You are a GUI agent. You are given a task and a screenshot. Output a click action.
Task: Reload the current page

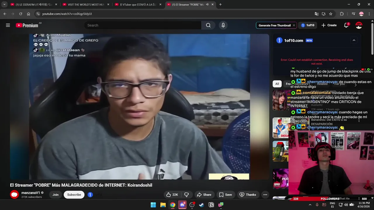point(20,14)
